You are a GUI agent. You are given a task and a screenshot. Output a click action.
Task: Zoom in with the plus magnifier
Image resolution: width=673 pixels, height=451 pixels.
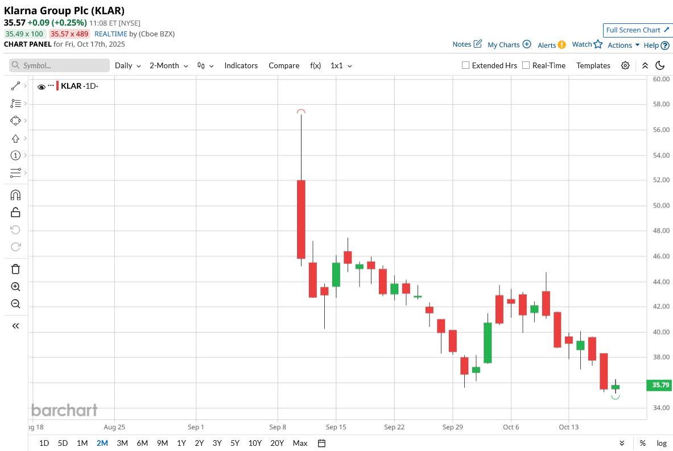15,287
